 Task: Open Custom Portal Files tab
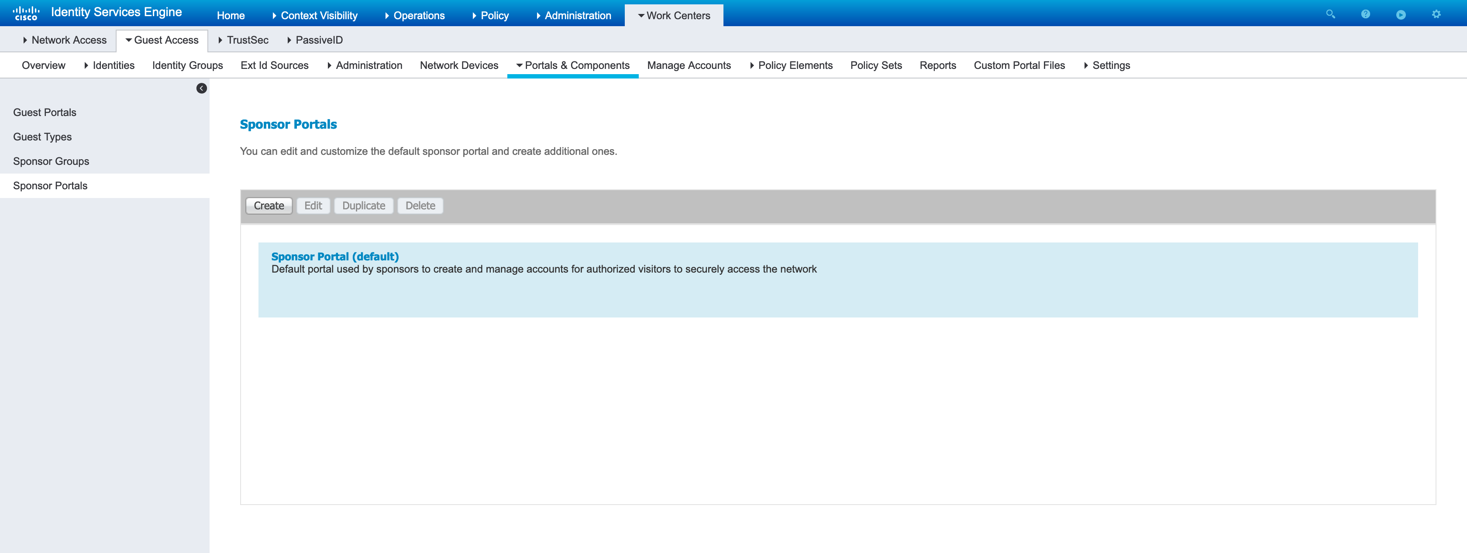tap(1019, 65)
